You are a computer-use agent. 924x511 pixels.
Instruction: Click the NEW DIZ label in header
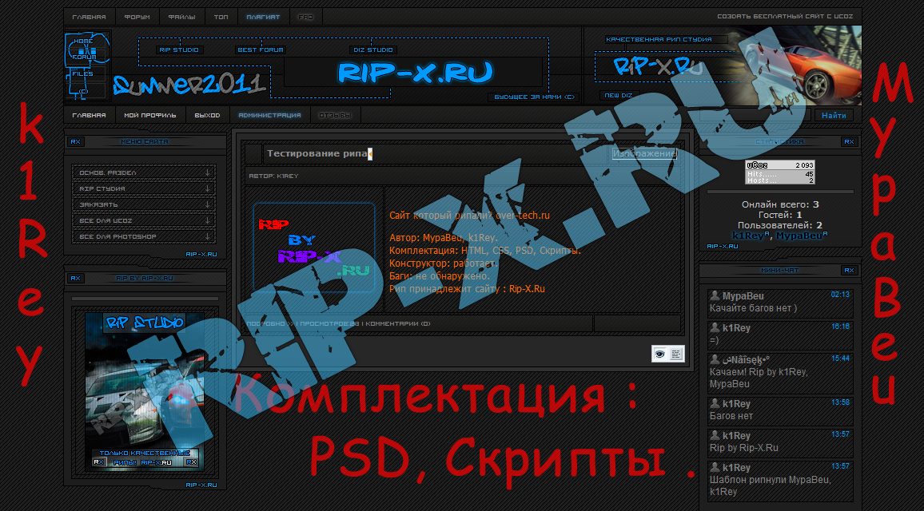click(618, 95)
